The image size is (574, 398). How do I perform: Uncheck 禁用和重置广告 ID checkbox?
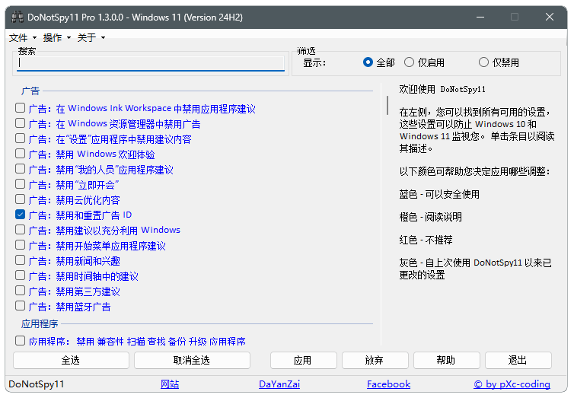tap(21, 215)
